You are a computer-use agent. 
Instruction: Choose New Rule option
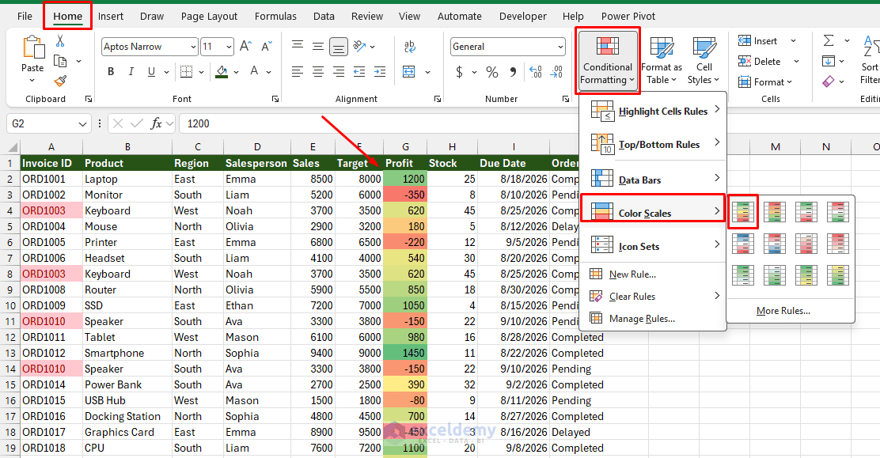(632, 274)
